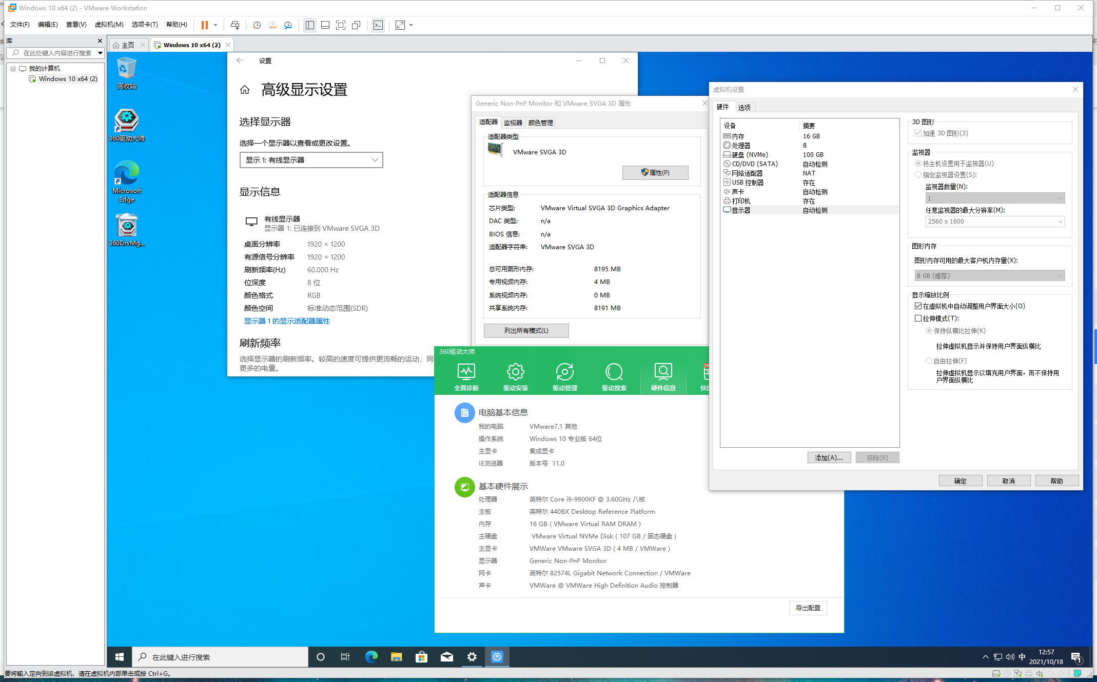Toggle 加速 3D 图形 checkbox

click(918, 133)
